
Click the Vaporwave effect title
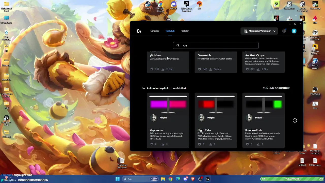156,130
